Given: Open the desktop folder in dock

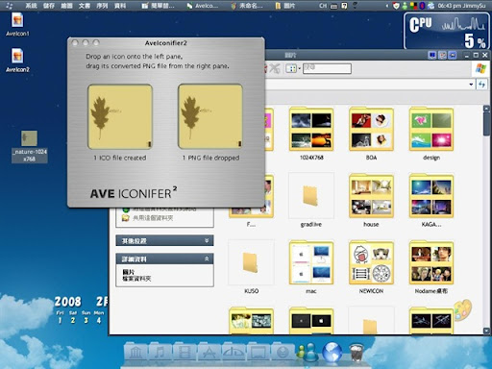Looking at the screenshot, I should click(x=258, y=353).
